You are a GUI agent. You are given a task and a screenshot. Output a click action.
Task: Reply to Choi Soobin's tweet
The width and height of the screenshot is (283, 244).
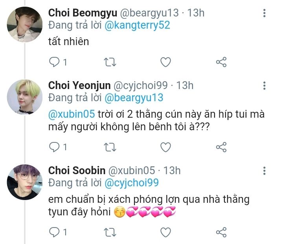[54, 232]
